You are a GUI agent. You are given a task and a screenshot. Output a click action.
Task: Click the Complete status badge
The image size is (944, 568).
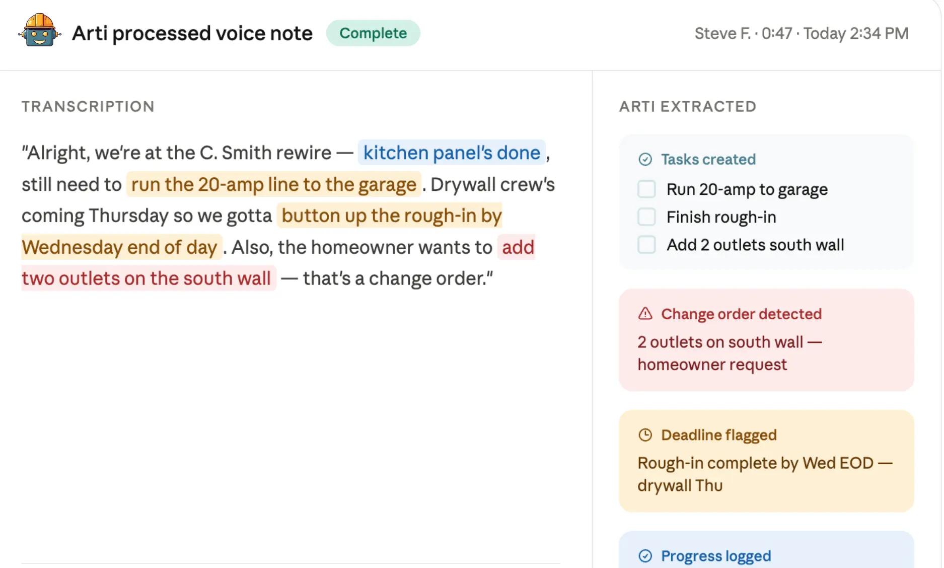373,33
